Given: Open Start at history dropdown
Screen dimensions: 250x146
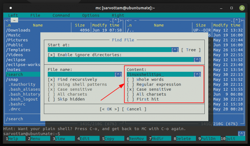Looking at the screenshot, I should coord(175,50).
